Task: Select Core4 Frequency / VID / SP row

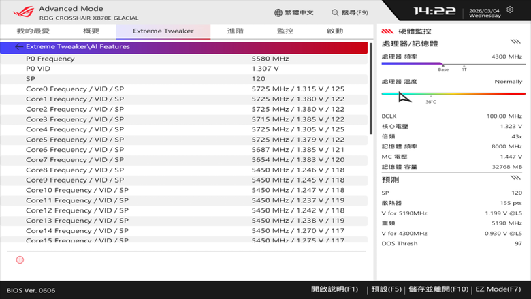Action: point(184,129)
